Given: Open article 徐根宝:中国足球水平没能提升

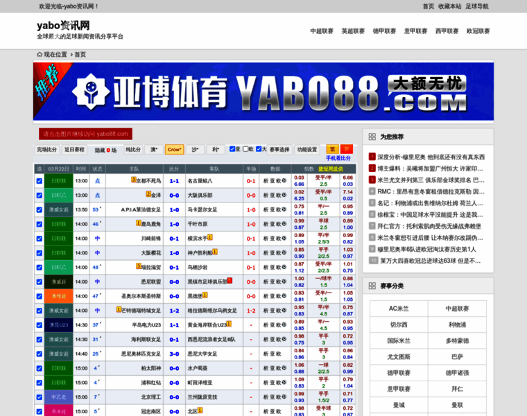Looking at the screenshot, I should pos(430,215).
